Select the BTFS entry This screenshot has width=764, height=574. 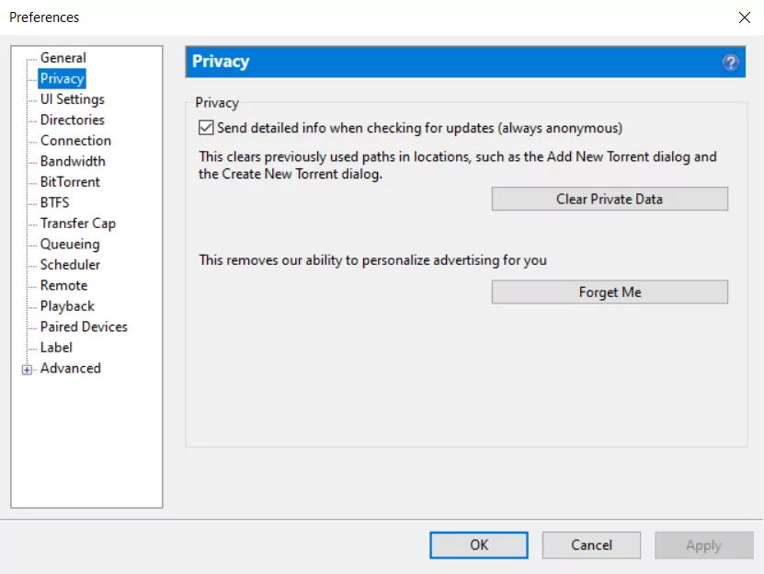pos(54,202)
